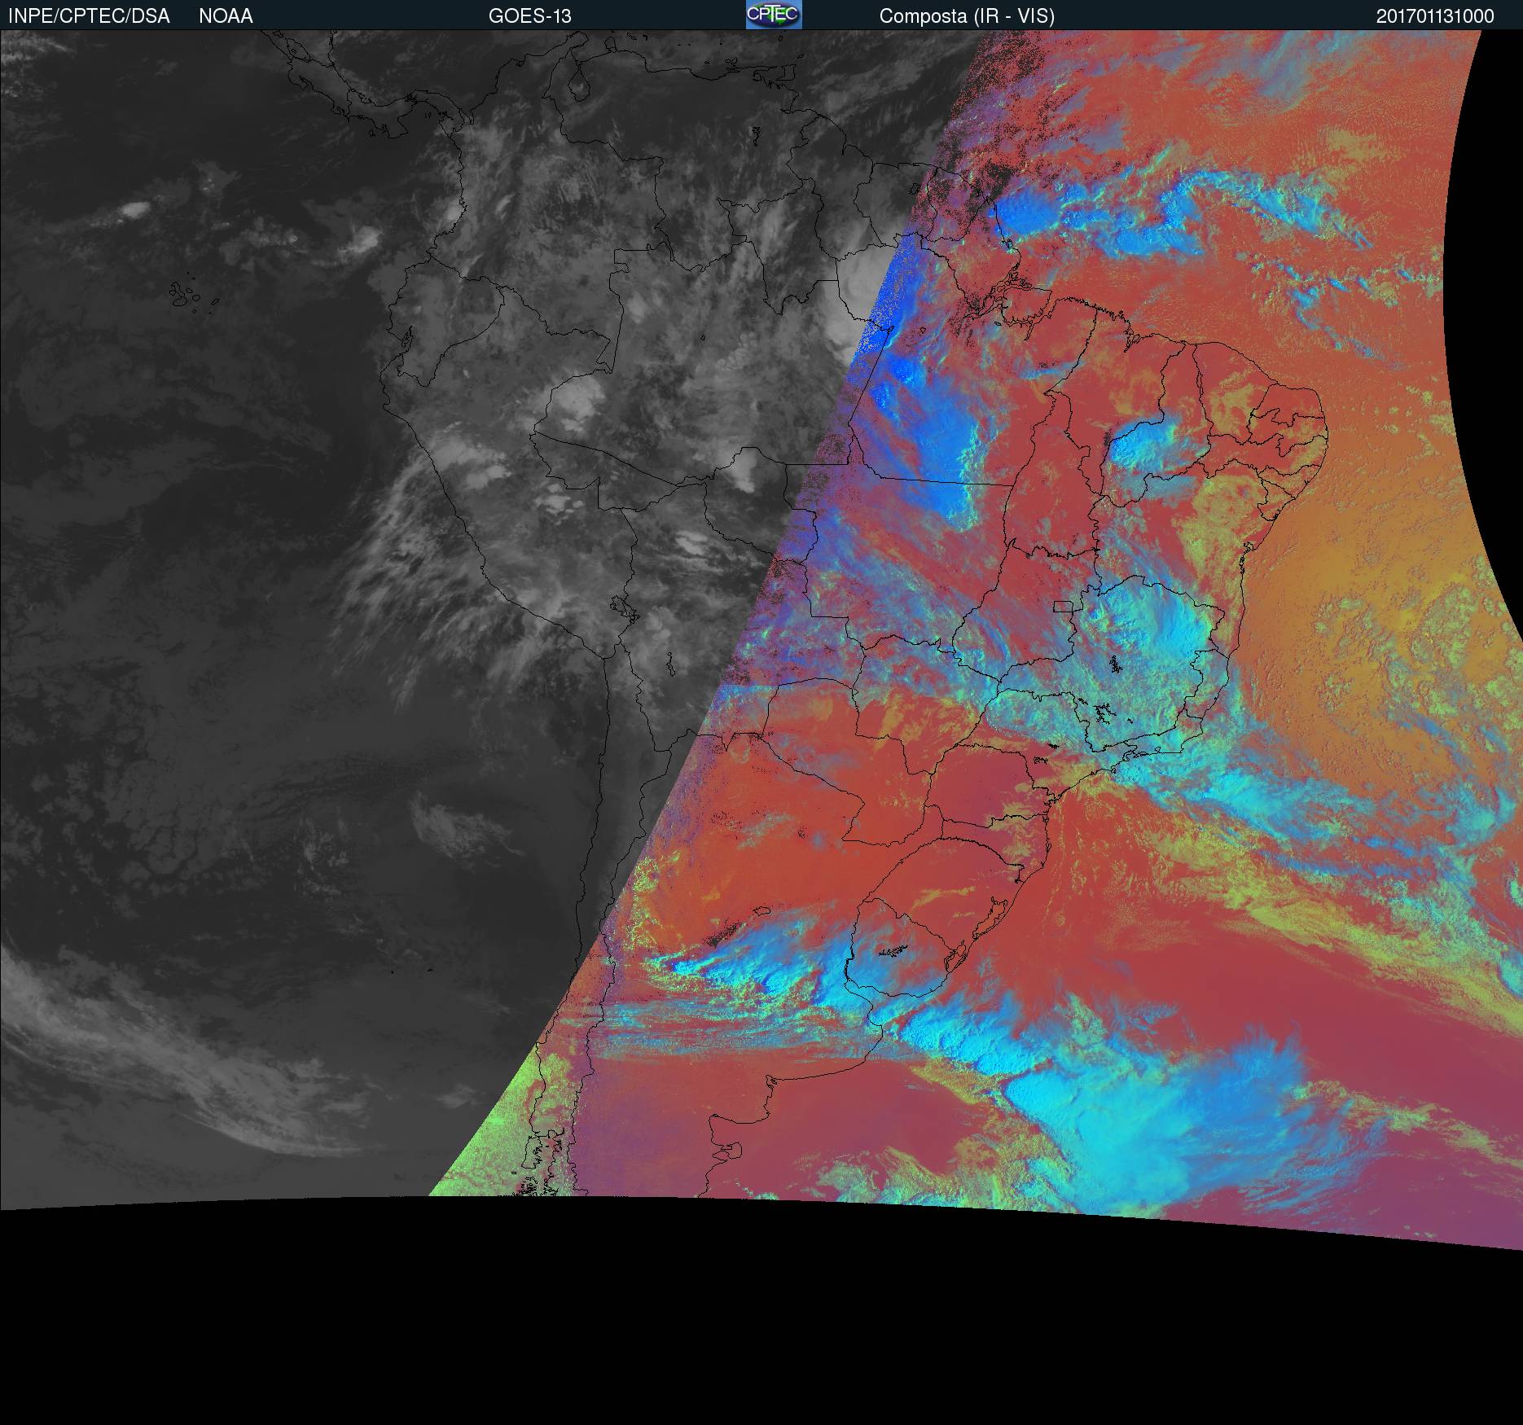1523x1425 pixels.
Task: Select the INPE/CPTEC/DSA header text
Action: tap(89, 16)
